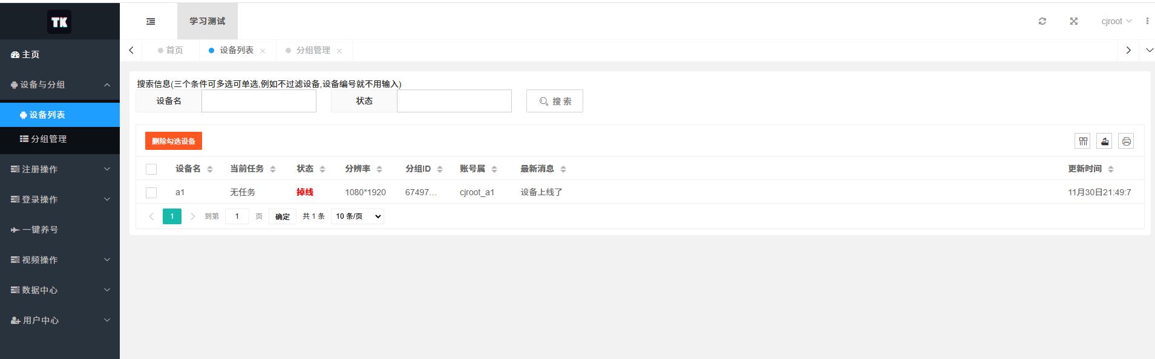Click the red 掉线 status cell
1155x359 pixels.
tap(305, 192)
